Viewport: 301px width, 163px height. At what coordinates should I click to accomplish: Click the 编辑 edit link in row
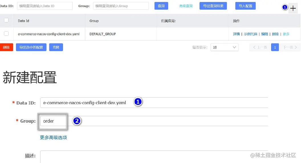click(265, 34)
